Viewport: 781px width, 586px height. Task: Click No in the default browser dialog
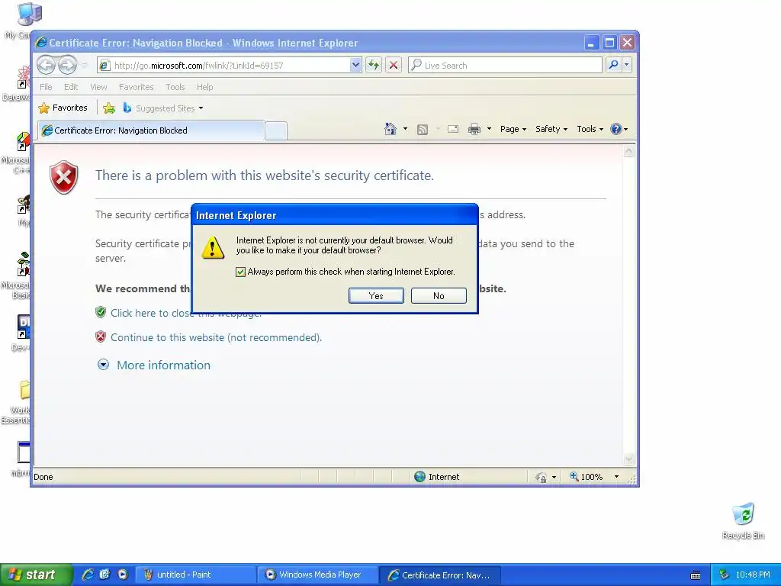tap(439, 296)
